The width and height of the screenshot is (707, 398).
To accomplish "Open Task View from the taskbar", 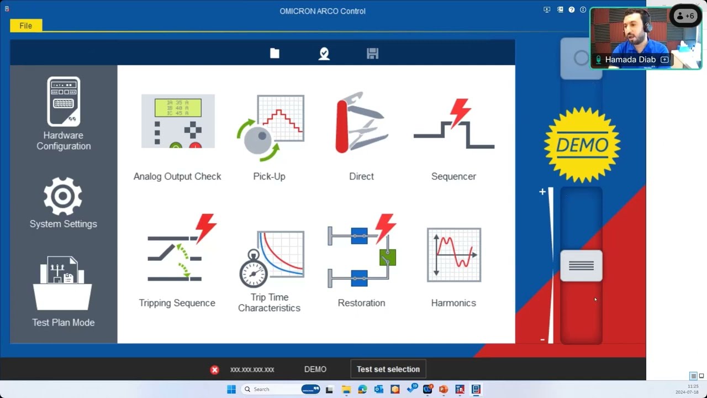I will pos(330,389).
